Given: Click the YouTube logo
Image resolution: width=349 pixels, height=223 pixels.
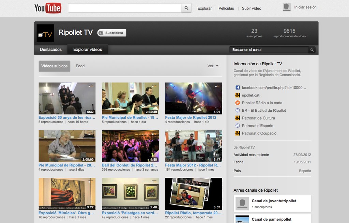Looking at the screenshot, I should tap(48, 8).
